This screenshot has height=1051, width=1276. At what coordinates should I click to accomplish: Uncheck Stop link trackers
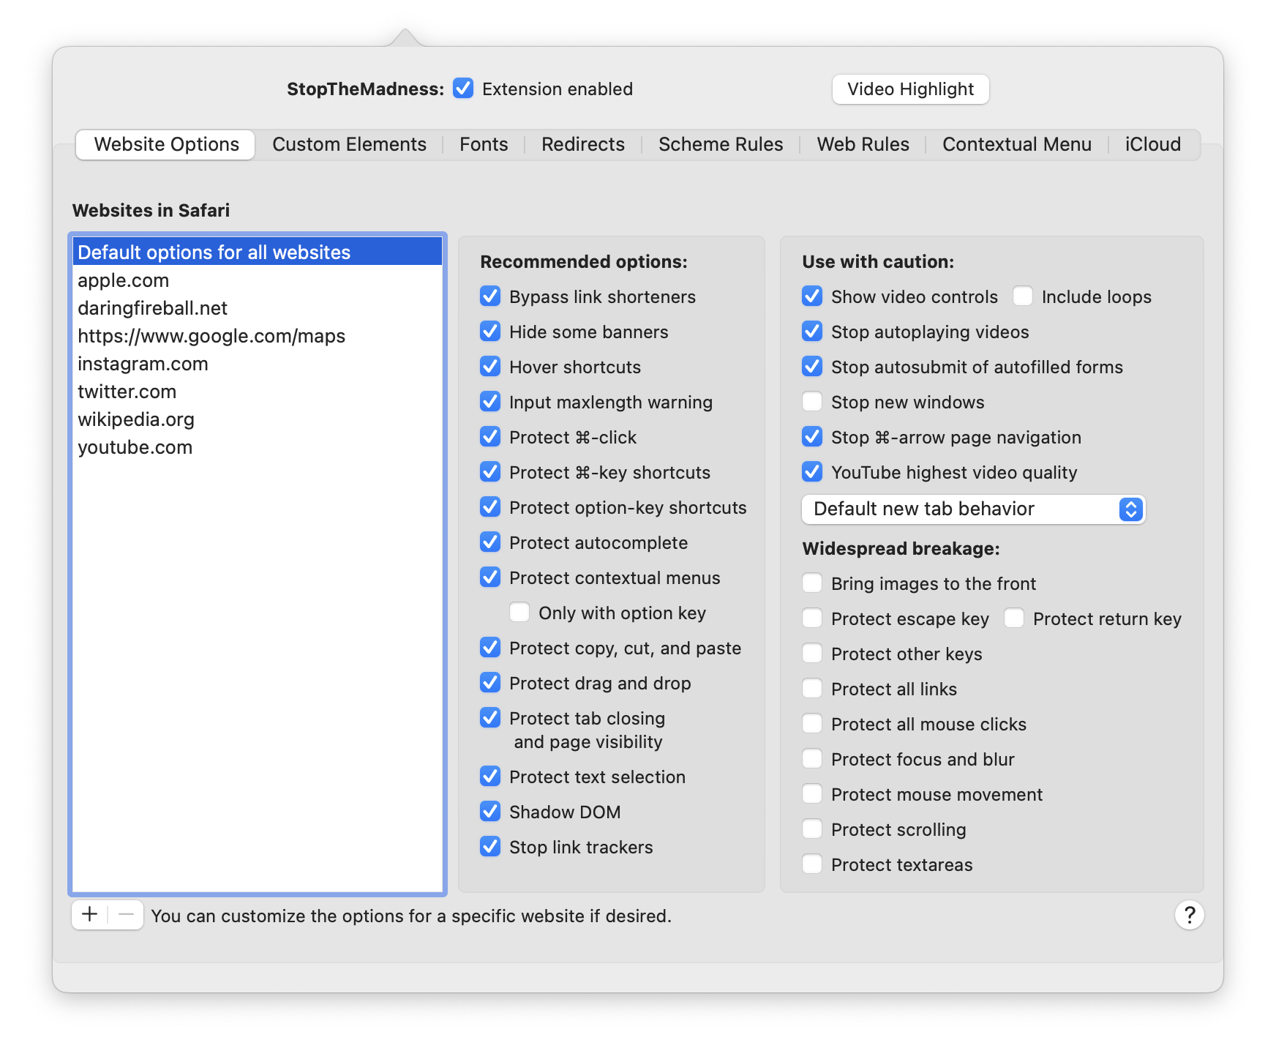490,847
